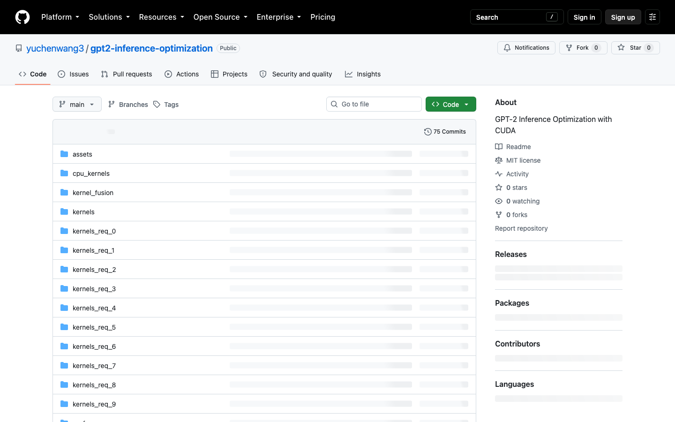The image size is (675, 422).
Task: Open the assets folder
Action: (x=82, y=154)
